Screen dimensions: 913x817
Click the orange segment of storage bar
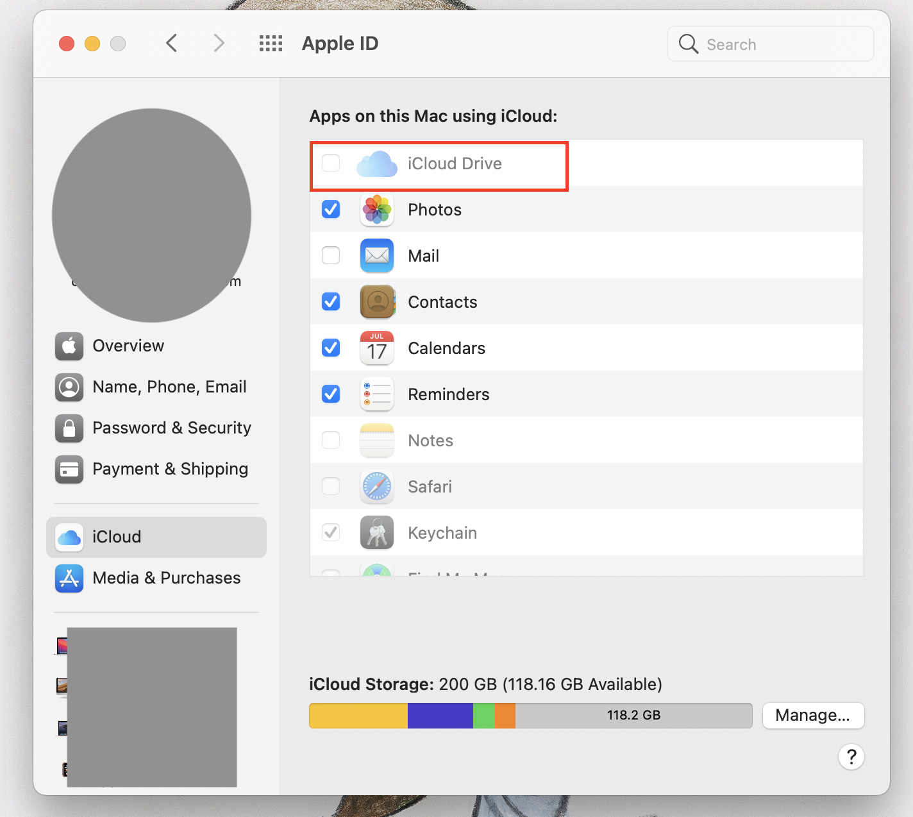[505, 716]
